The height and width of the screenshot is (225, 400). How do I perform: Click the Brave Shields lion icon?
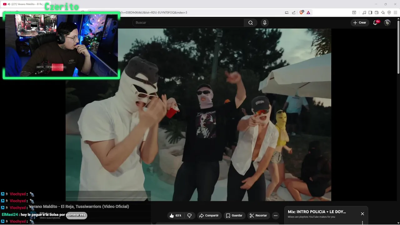click(x=302, y=12)
